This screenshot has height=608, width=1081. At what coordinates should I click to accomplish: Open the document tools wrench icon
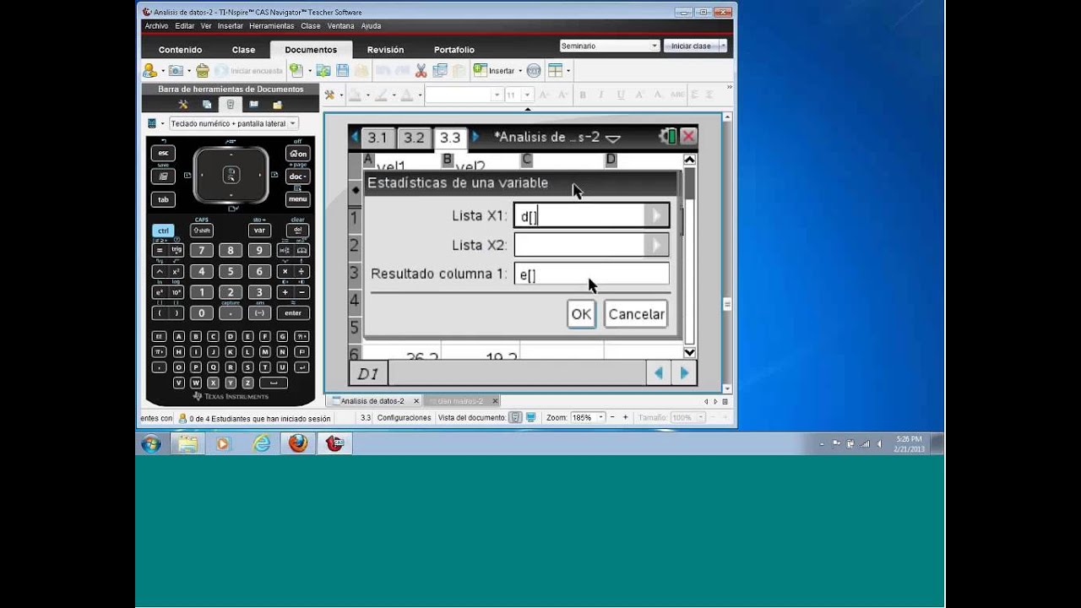click(x=329, y=95)
